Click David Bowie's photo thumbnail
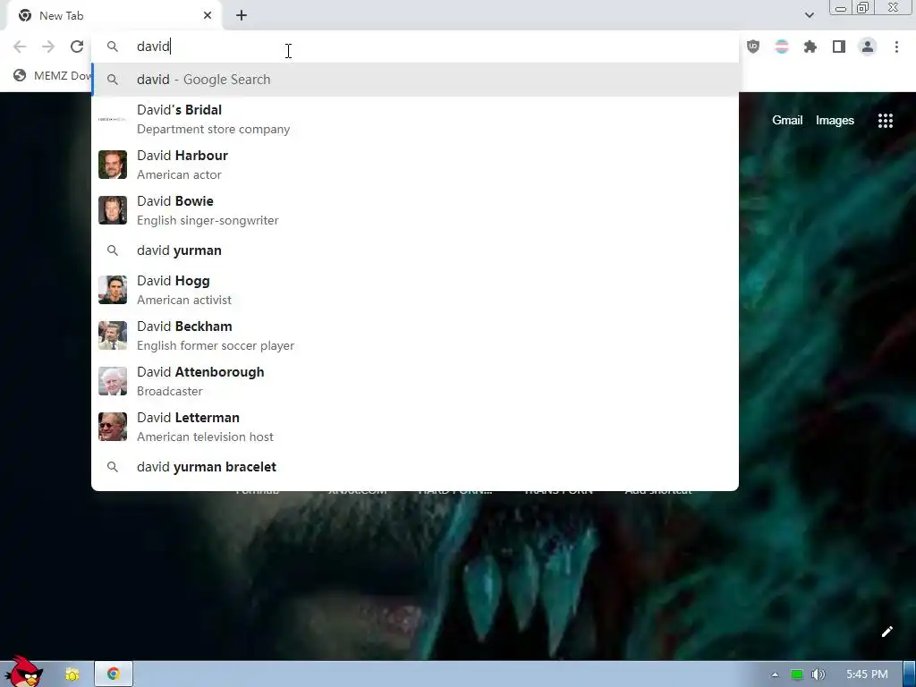The width and height of the screenshot is (916, 687). [x=113, y=210]
